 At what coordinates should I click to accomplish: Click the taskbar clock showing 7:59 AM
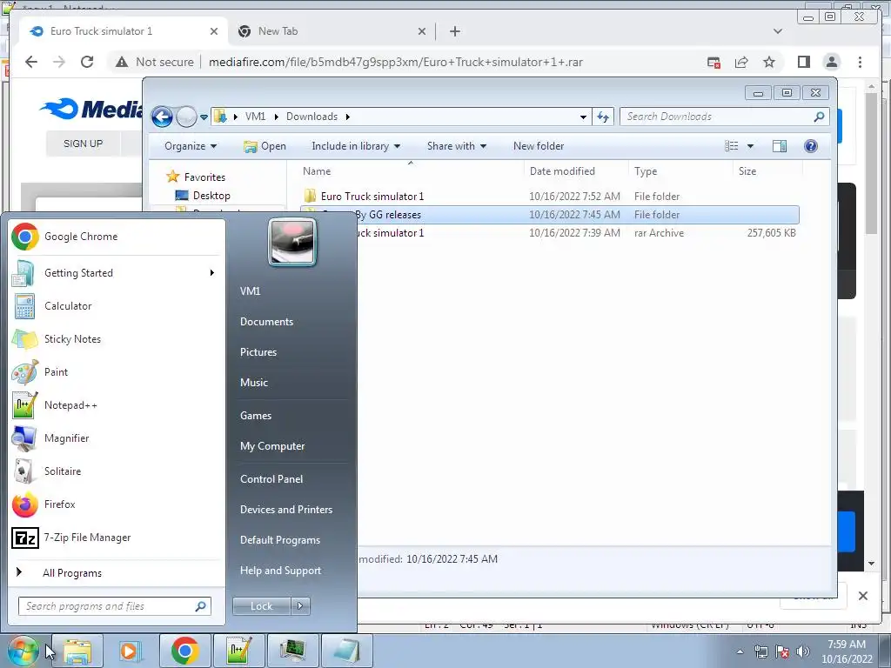coord(847,651)
